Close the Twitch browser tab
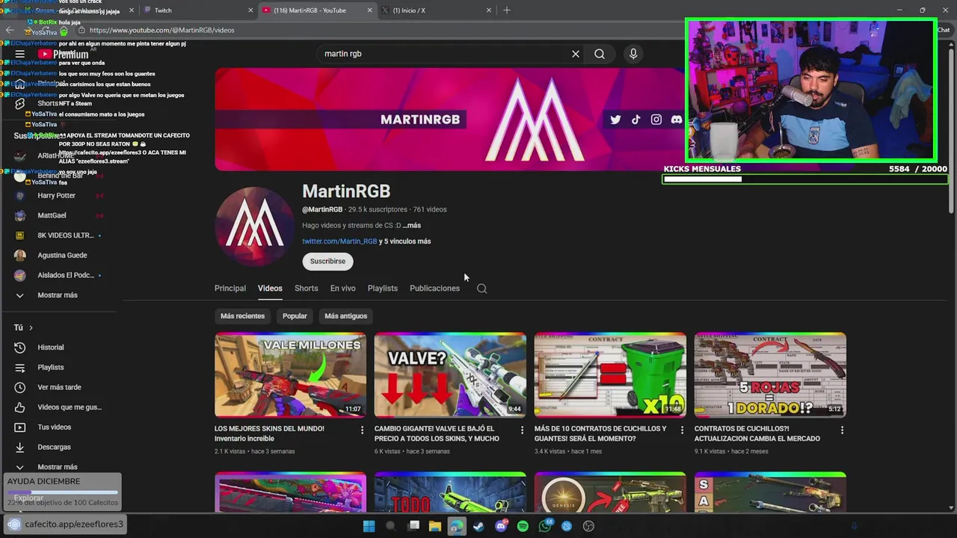The image size is (957, 538). [x=250, y=10]
